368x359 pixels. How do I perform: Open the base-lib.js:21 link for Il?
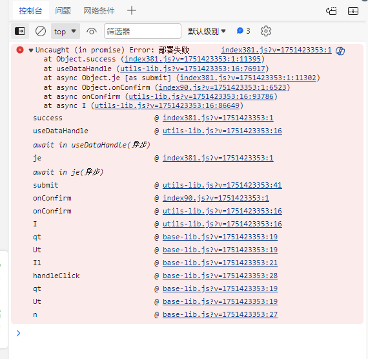click(x=220, y=263)
